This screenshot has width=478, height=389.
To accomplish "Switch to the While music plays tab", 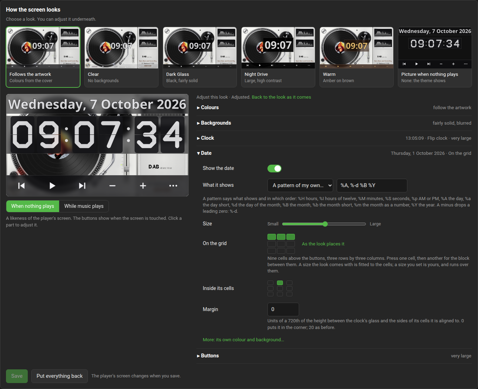I will [x=84, y=206].
